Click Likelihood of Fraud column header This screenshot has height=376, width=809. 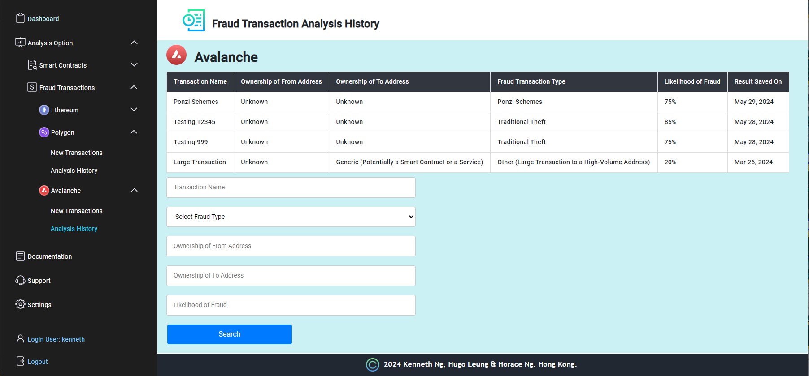click(692, 81)
